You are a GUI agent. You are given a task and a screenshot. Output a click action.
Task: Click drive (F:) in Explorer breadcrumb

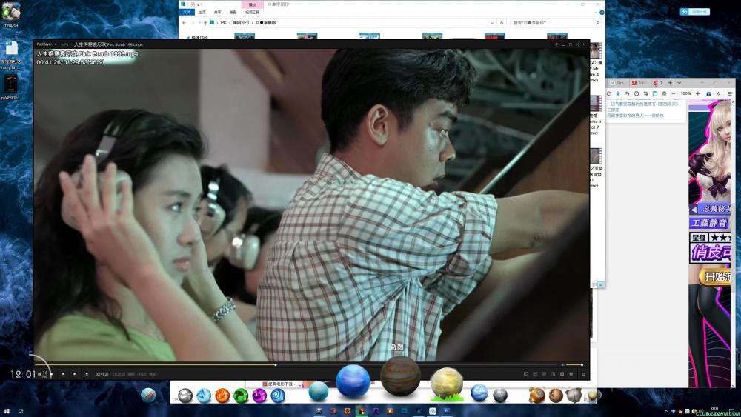[241, 23]
